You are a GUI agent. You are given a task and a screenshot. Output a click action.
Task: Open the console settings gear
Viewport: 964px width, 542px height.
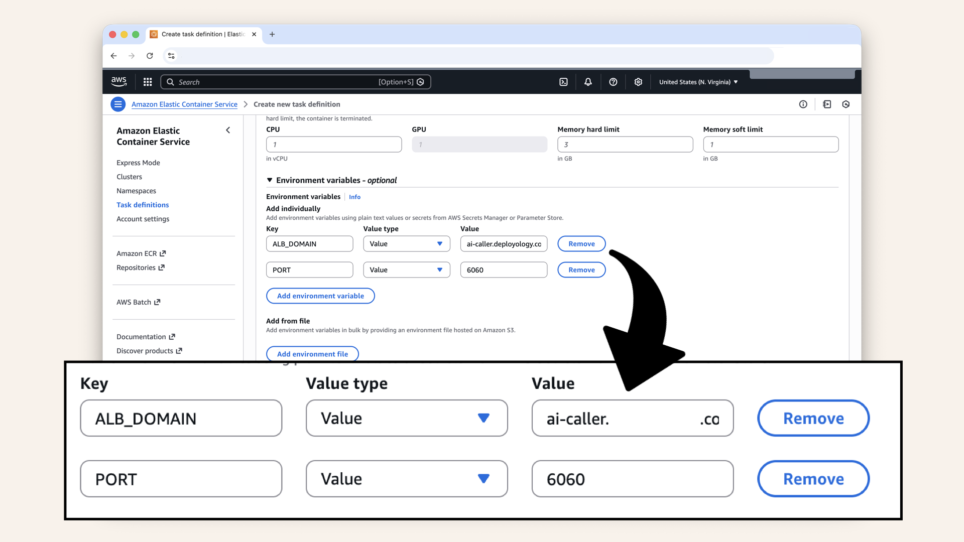(638, 82)
